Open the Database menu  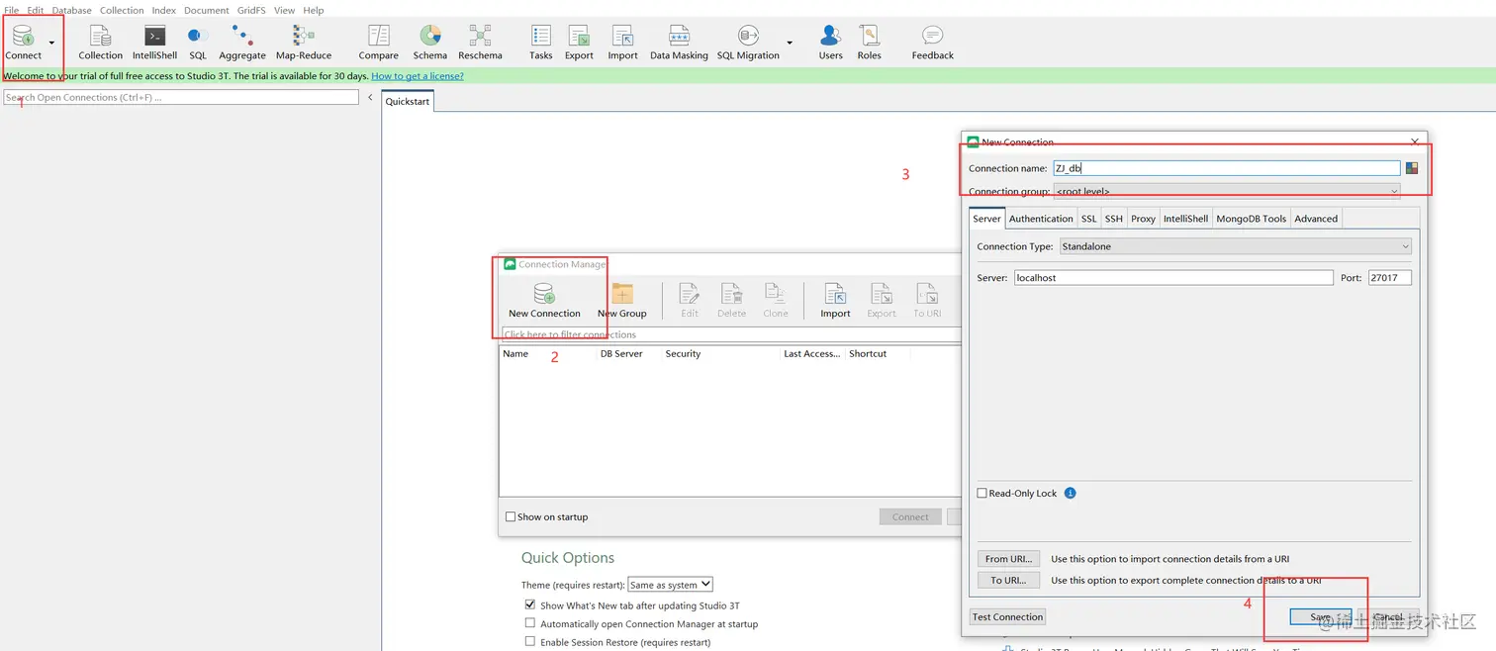[71, 10]
